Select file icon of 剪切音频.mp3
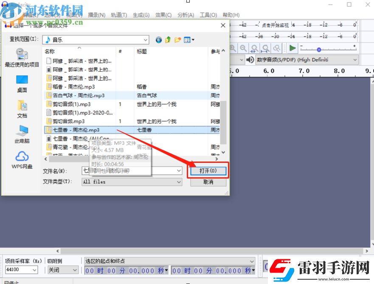Image resolution: width=374 pixels, height=284 pixels. (x=49, y=121)
